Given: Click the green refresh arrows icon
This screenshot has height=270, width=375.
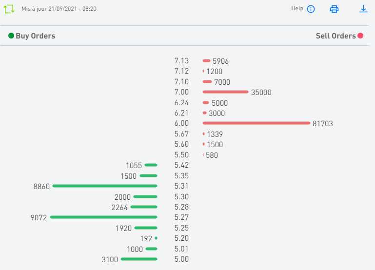Looking at the screenshot, I should pyautogui.click(x=9, y=9).
